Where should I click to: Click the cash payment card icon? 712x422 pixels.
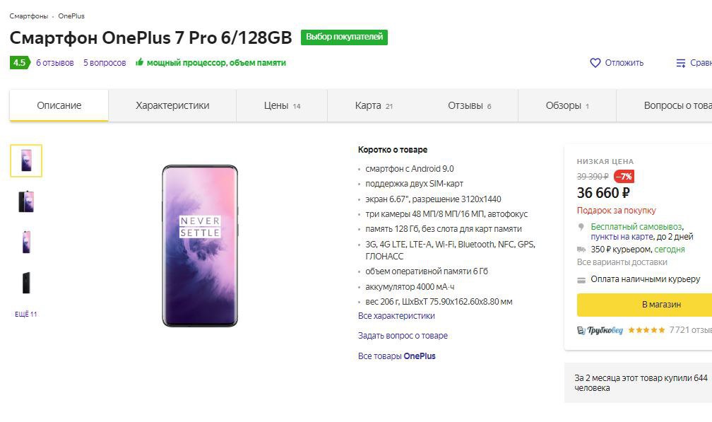(581, 281)
